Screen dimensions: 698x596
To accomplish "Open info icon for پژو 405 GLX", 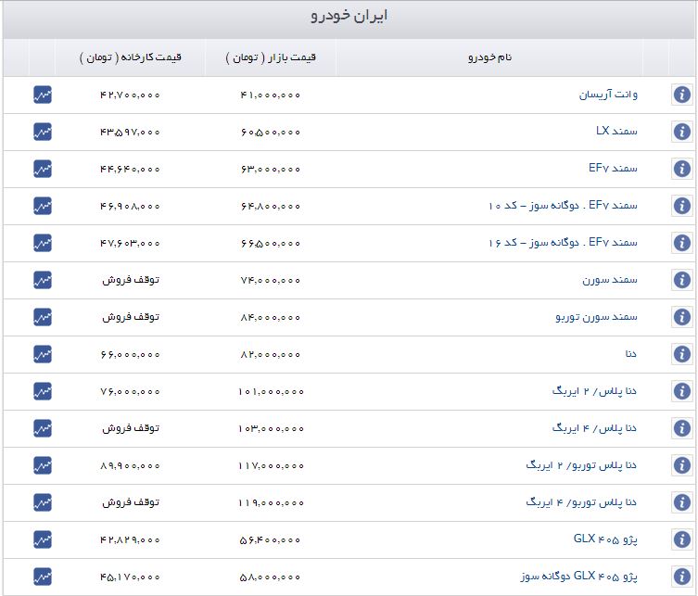I will [x=681, y=539].
